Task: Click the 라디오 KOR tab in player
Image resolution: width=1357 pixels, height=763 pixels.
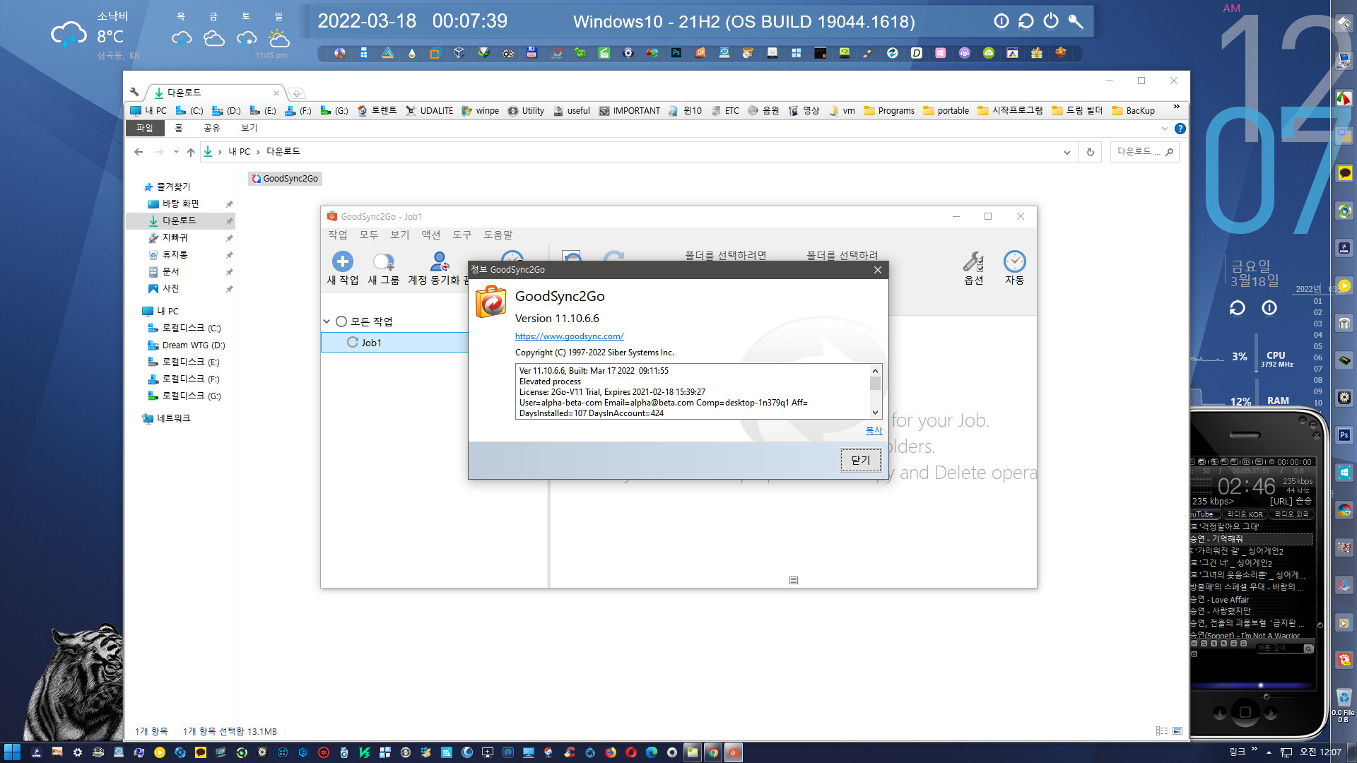Action: point(1245,514)
